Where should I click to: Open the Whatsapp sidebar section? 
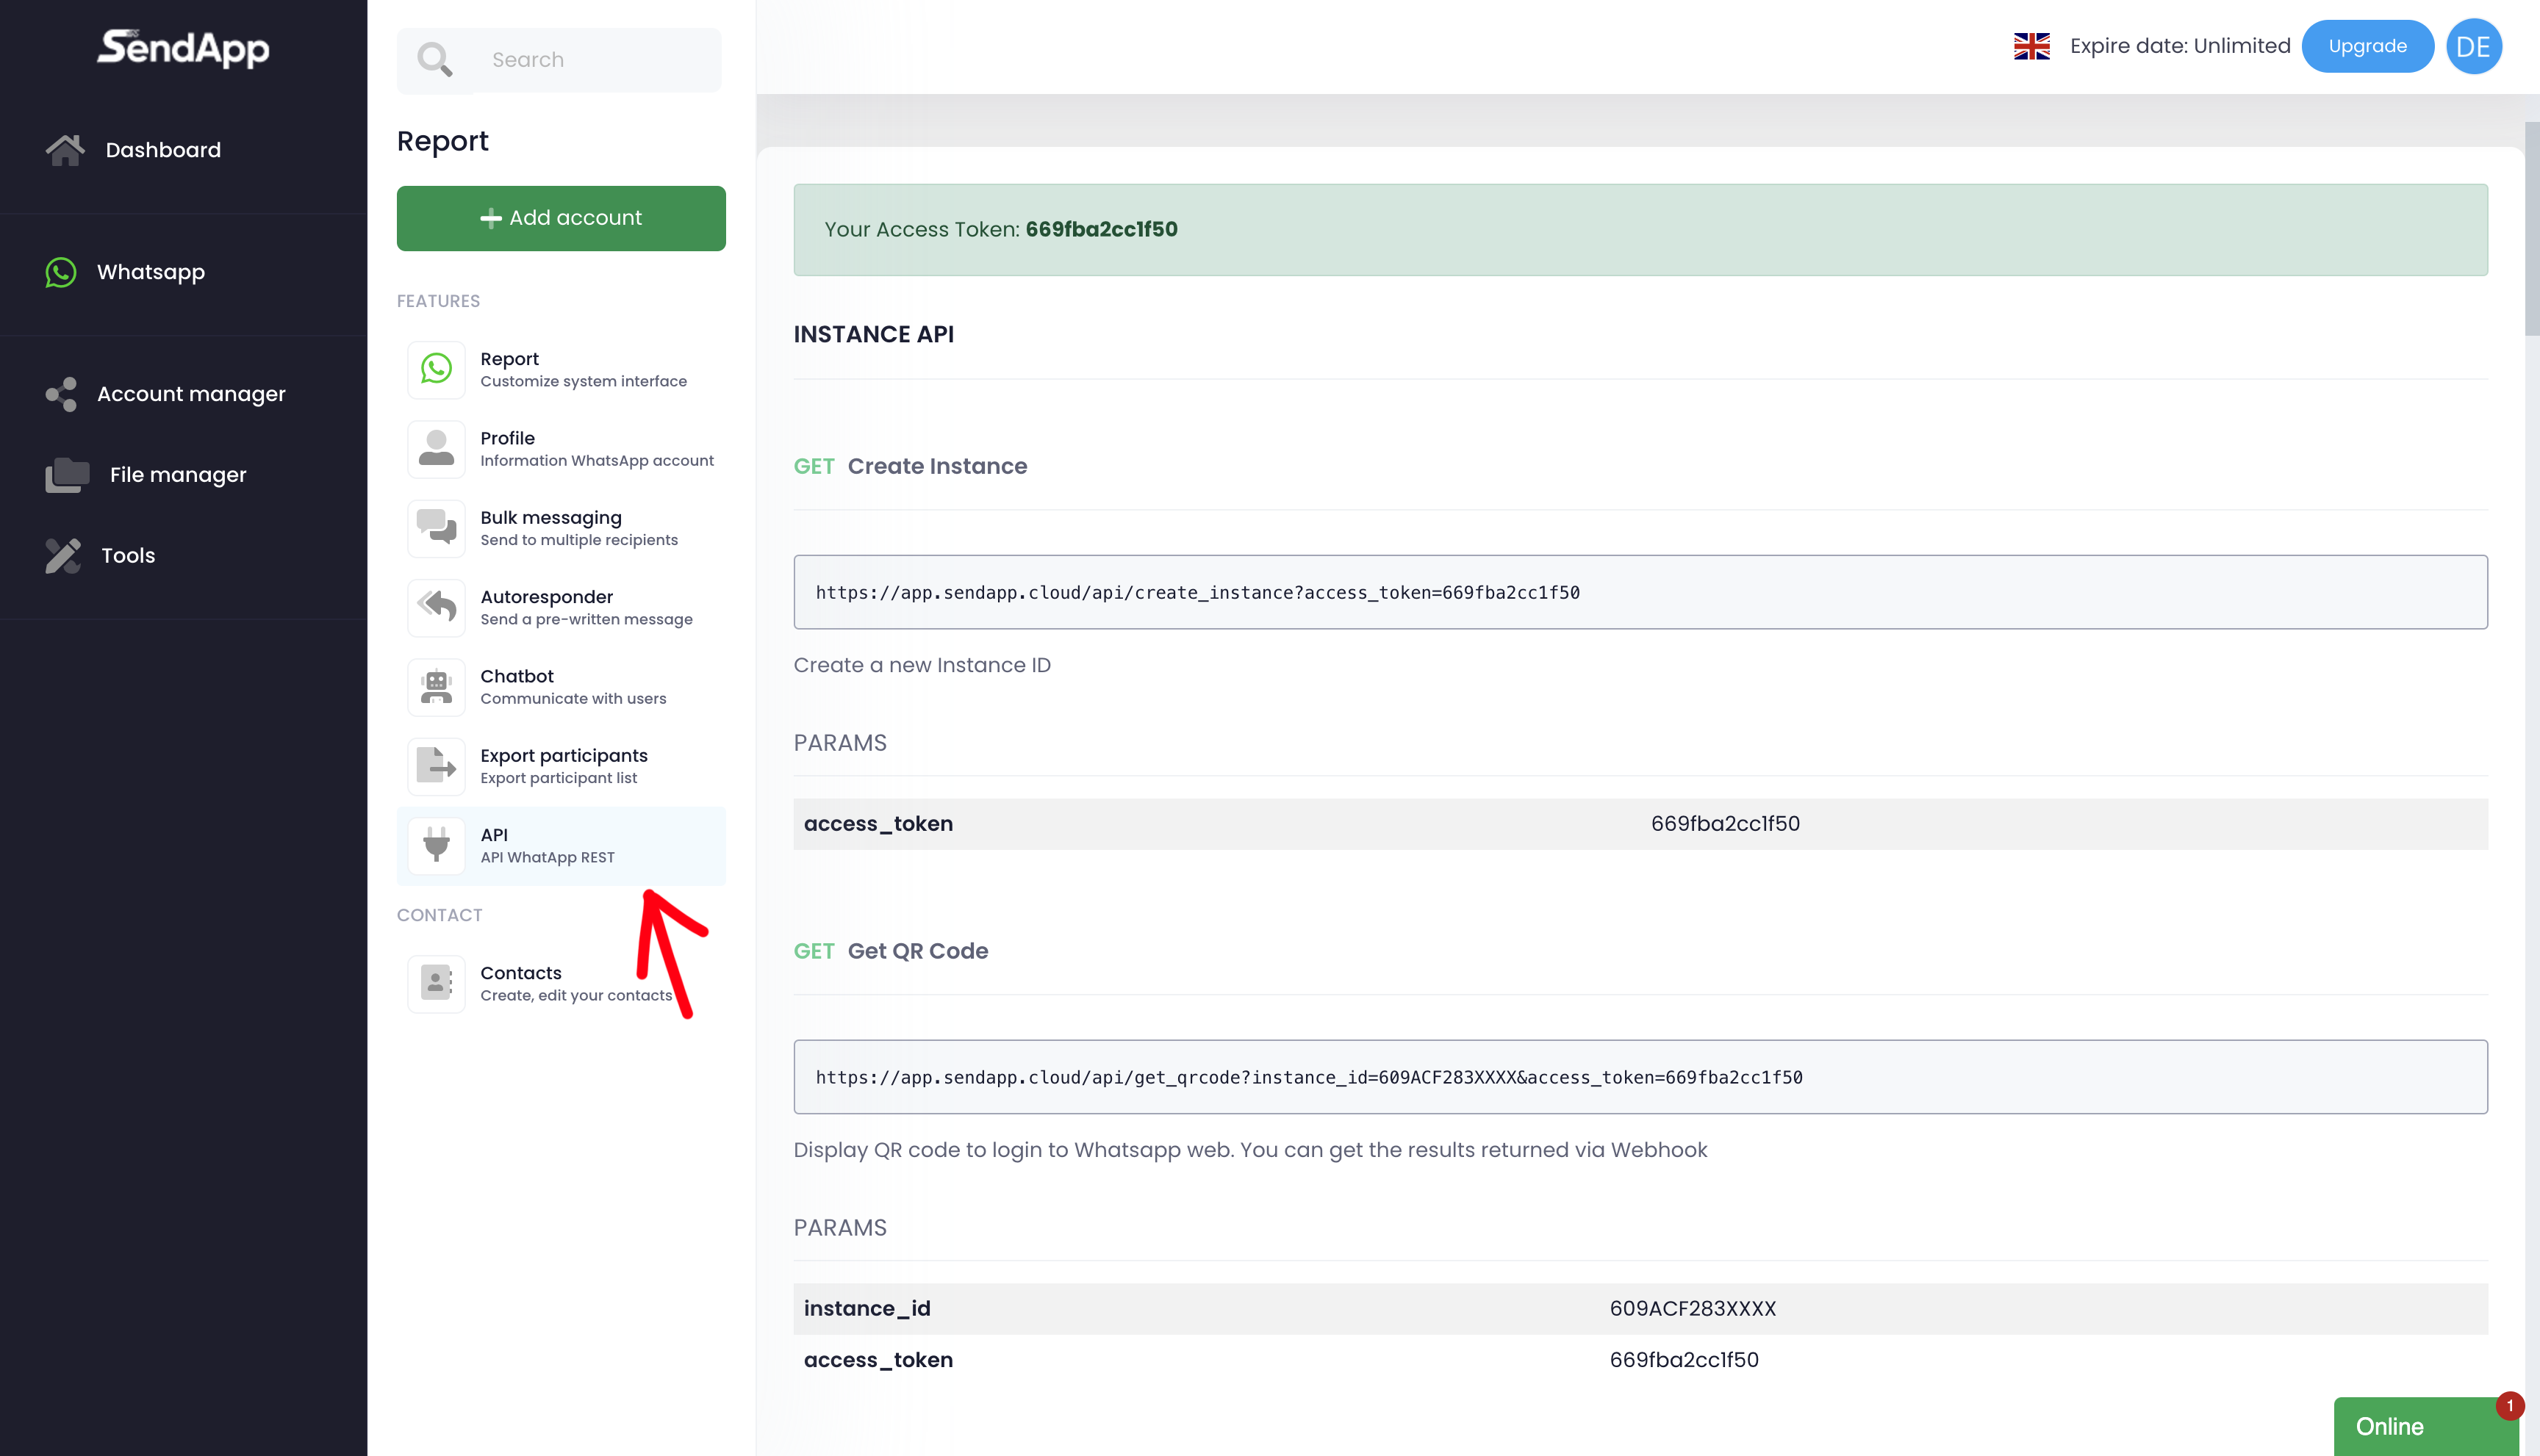(x=150, y=272)
